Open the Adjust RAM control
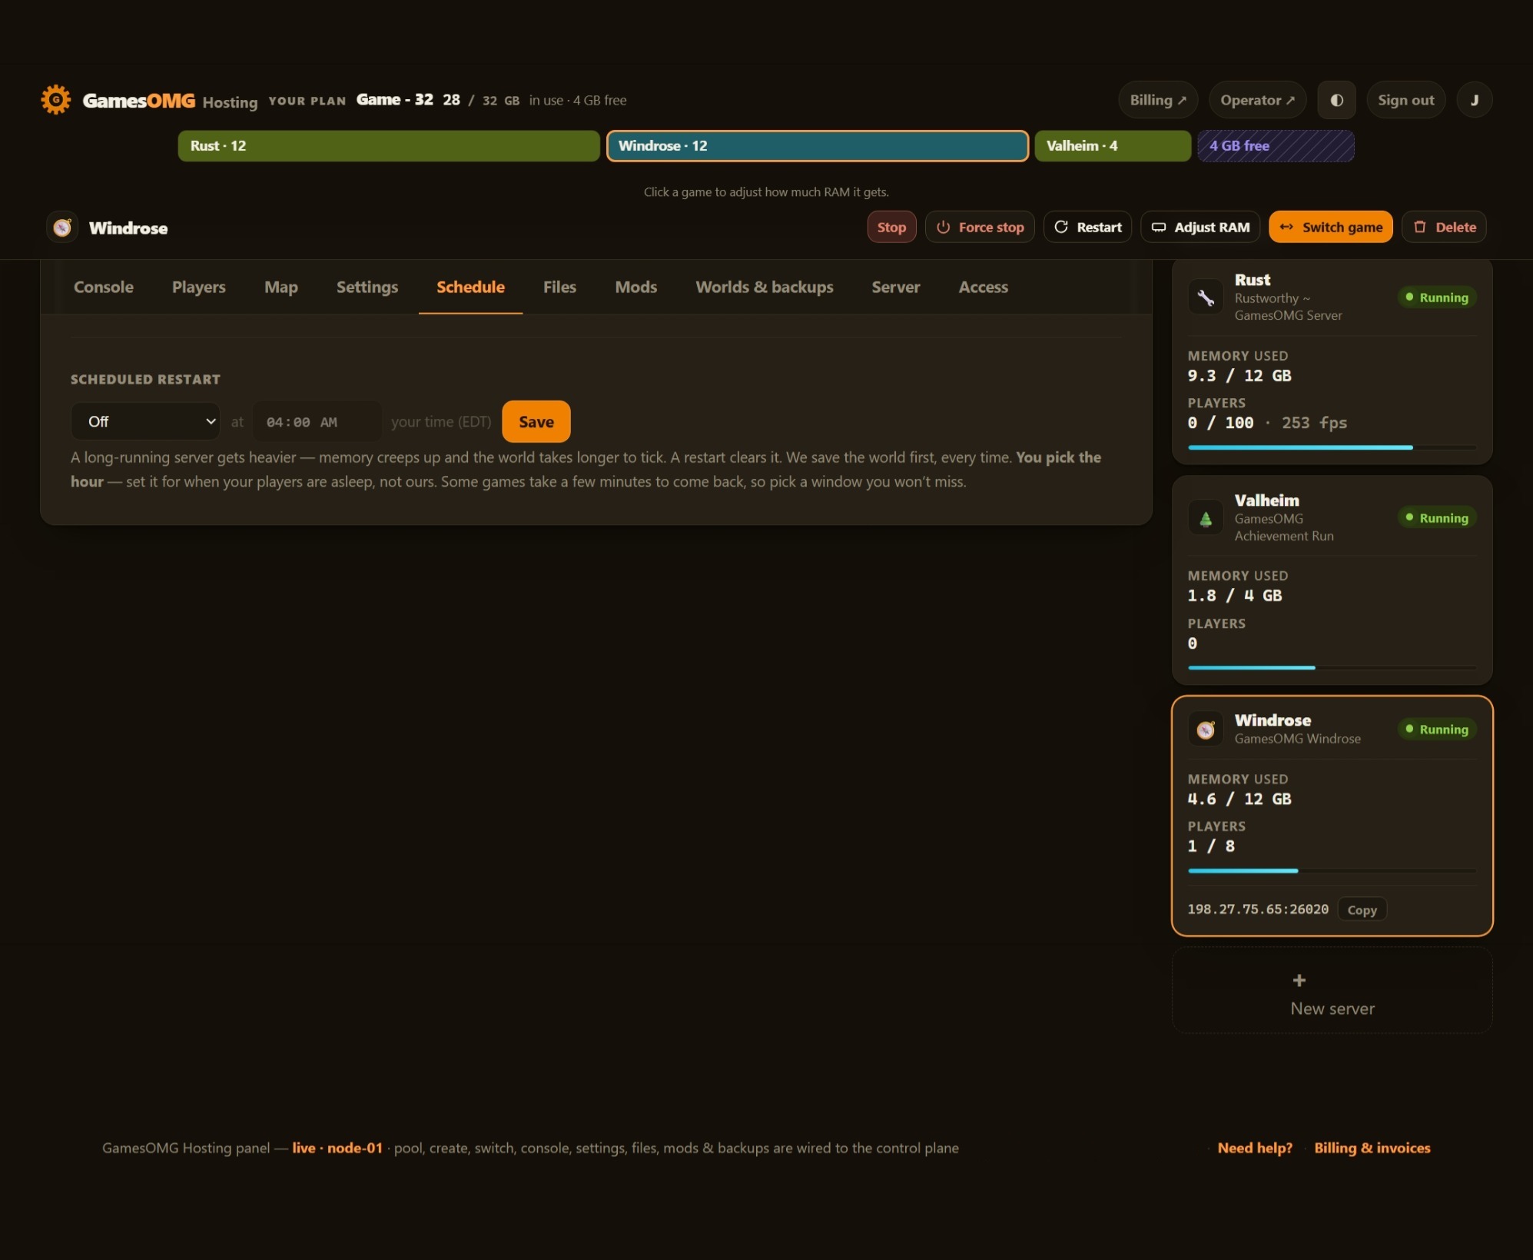The image size is (1533, 1260). pos(1200,228)
